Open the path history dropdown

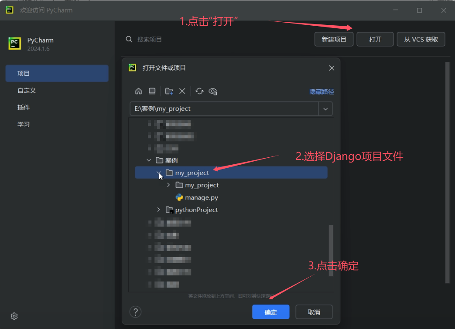(325, 109)
